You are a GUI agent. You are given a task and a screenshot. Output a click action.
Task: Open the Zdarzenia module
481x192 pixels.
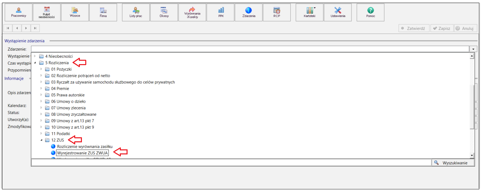point(249,12)
